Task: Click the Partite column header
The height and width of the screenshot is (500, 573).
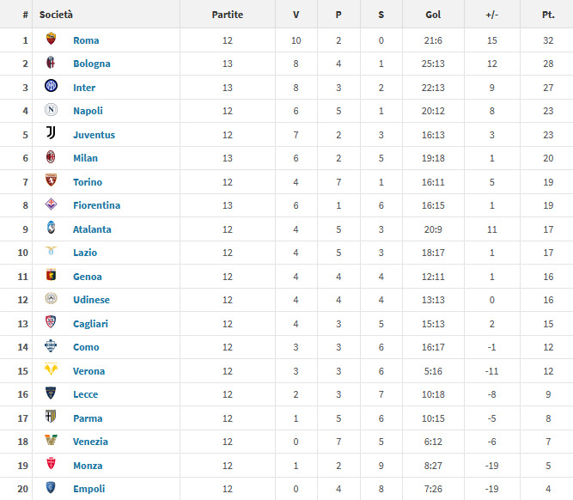Action: (228, 15)
